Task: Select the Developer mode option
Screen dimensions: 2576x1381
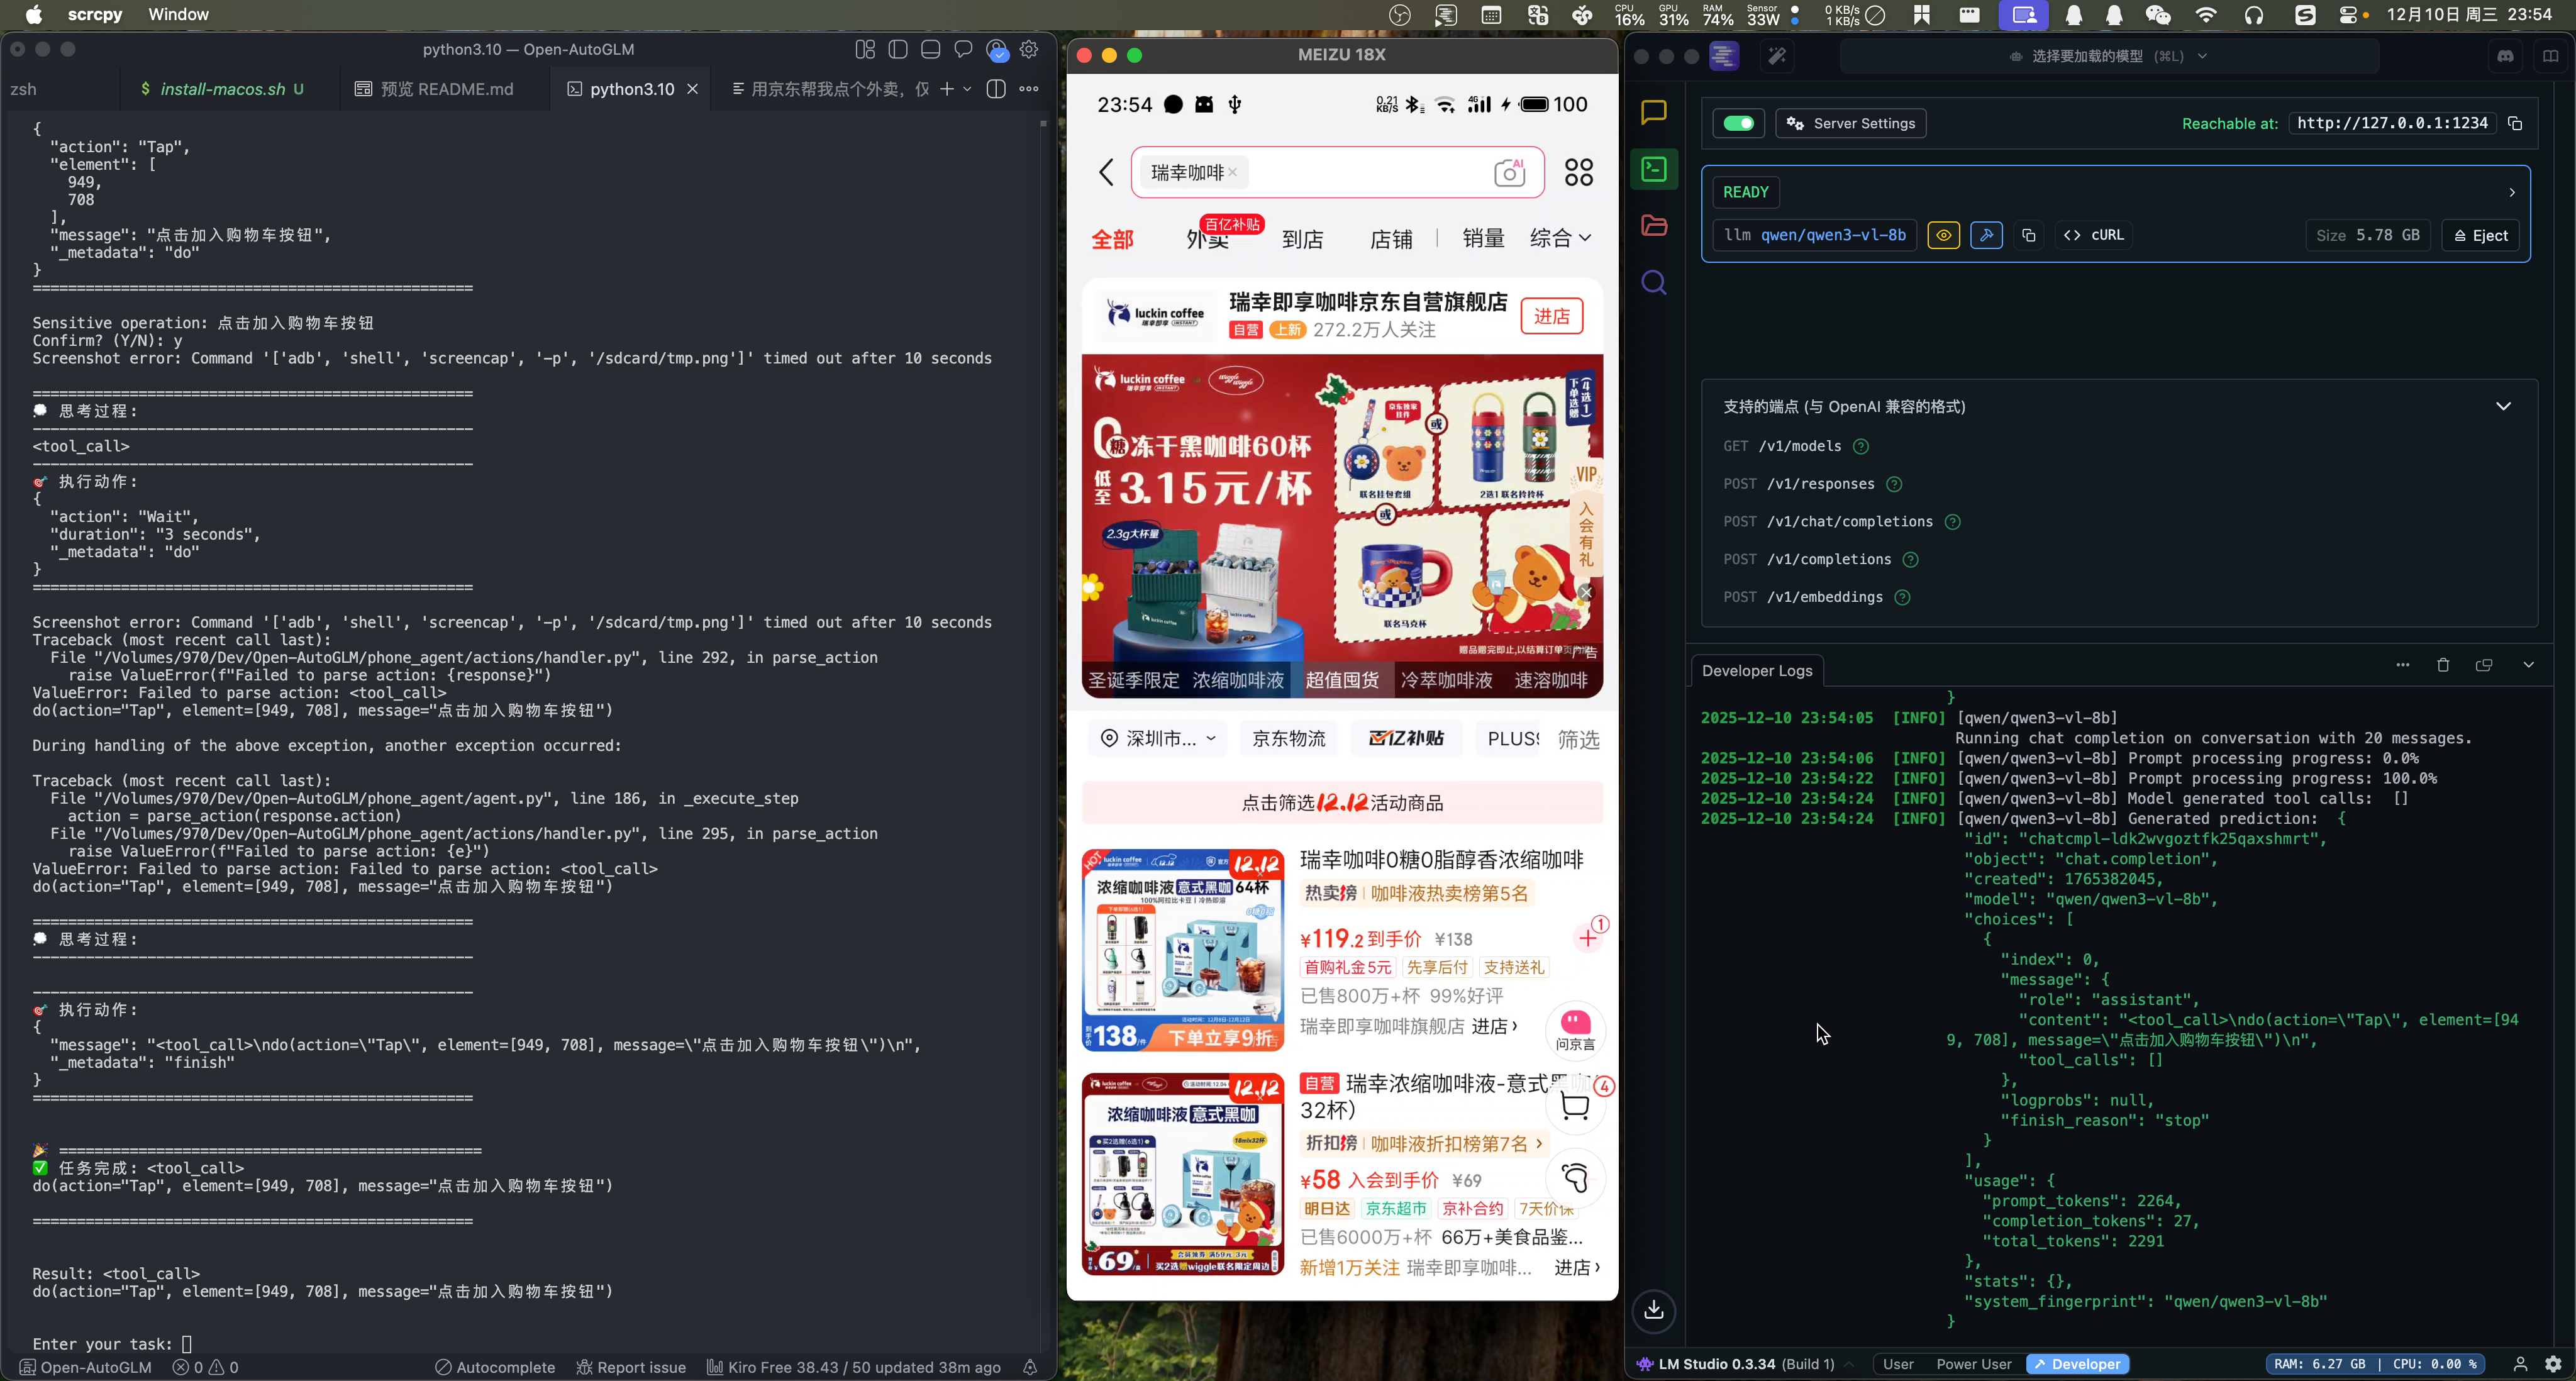Action: [x=2077, y=1364]
